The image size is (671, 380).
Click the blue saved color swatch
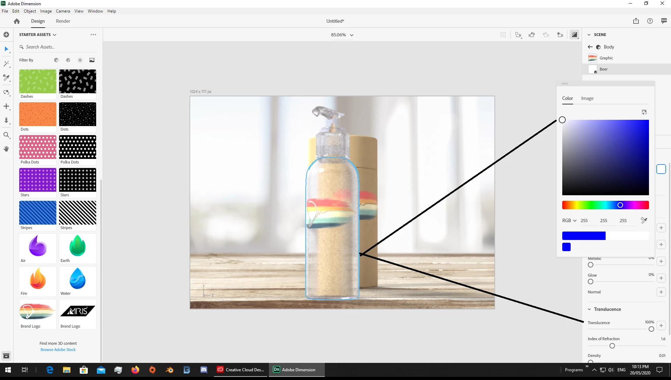566,247
